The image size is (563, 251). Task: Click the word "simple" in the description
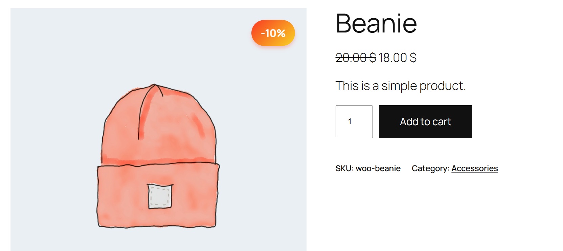[x=399, y=86]
